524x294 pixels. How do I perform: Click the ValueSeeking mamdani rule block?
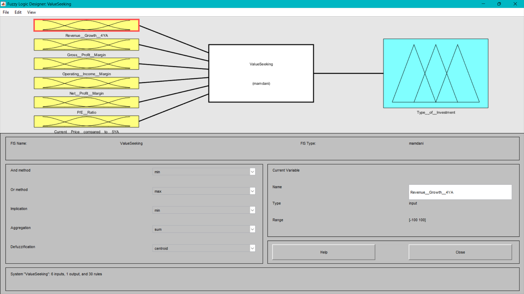(x=261, y=73)
